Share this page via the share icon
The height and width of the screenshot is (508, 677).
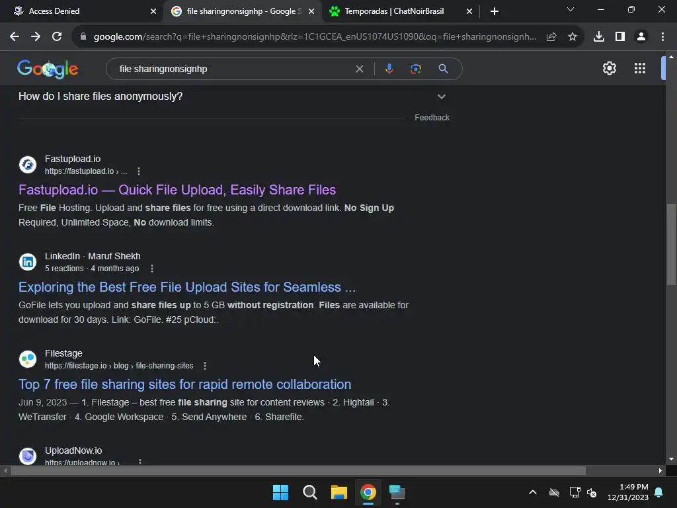pyautogui.click(x=551, y=37)
